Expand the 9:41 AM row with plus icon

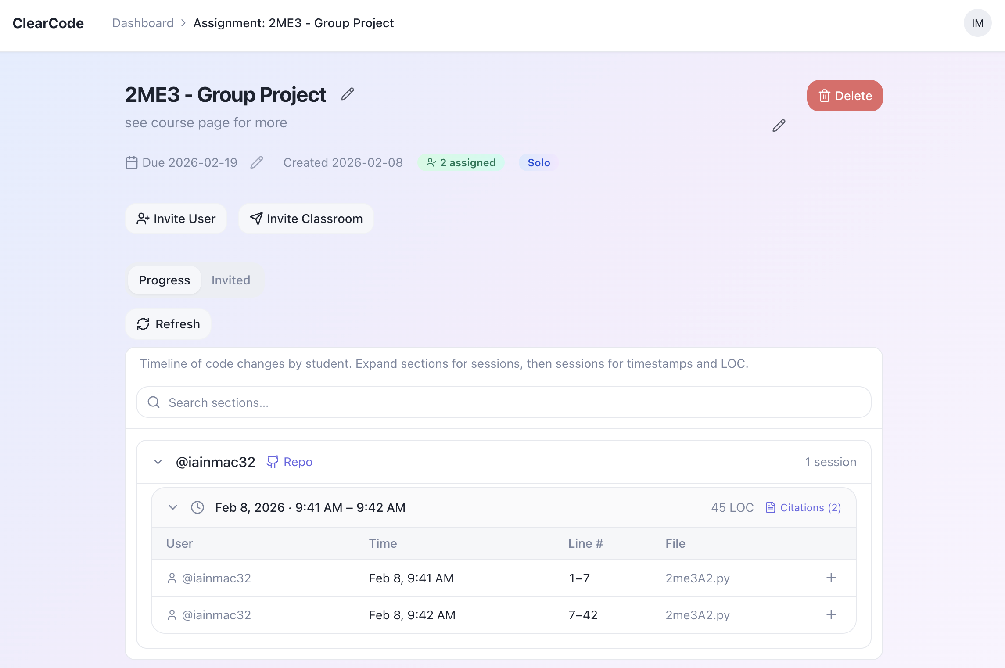(831, 578)
